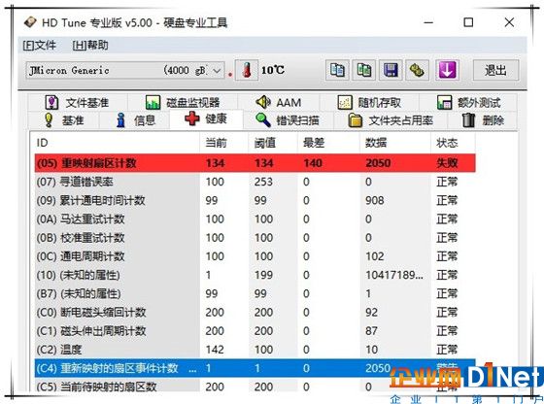Select the (09) 累计通电时间计数 row
This screenshot has width=544, height=404.
pyautogui.click(x=255, y=200)
